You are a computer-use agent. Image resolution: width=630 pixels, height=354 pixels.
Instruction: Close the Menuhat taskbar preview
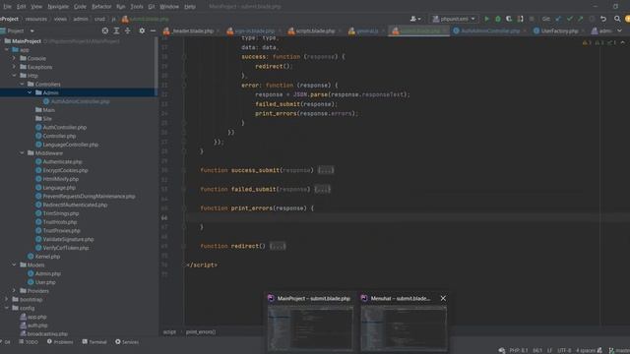(443, 298)
